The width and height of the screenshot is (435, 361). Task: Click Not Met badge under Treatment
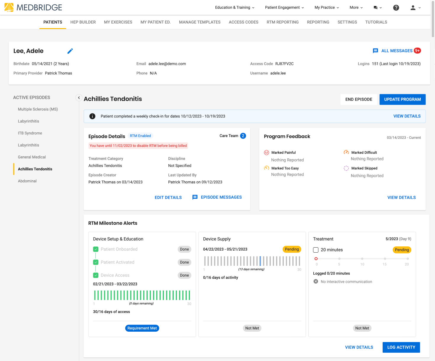[x=362, y=328]
